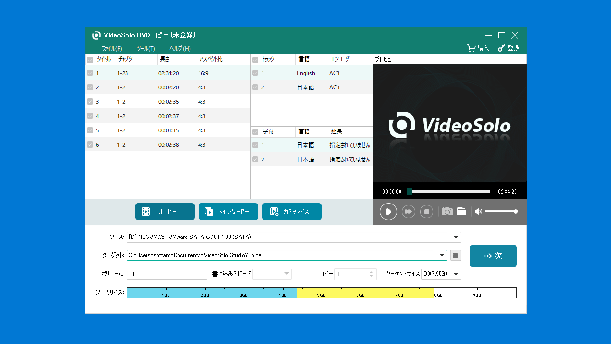
Task: Click the 購入 purchase link
Action: pyautogui.click(x=483, y=48)
